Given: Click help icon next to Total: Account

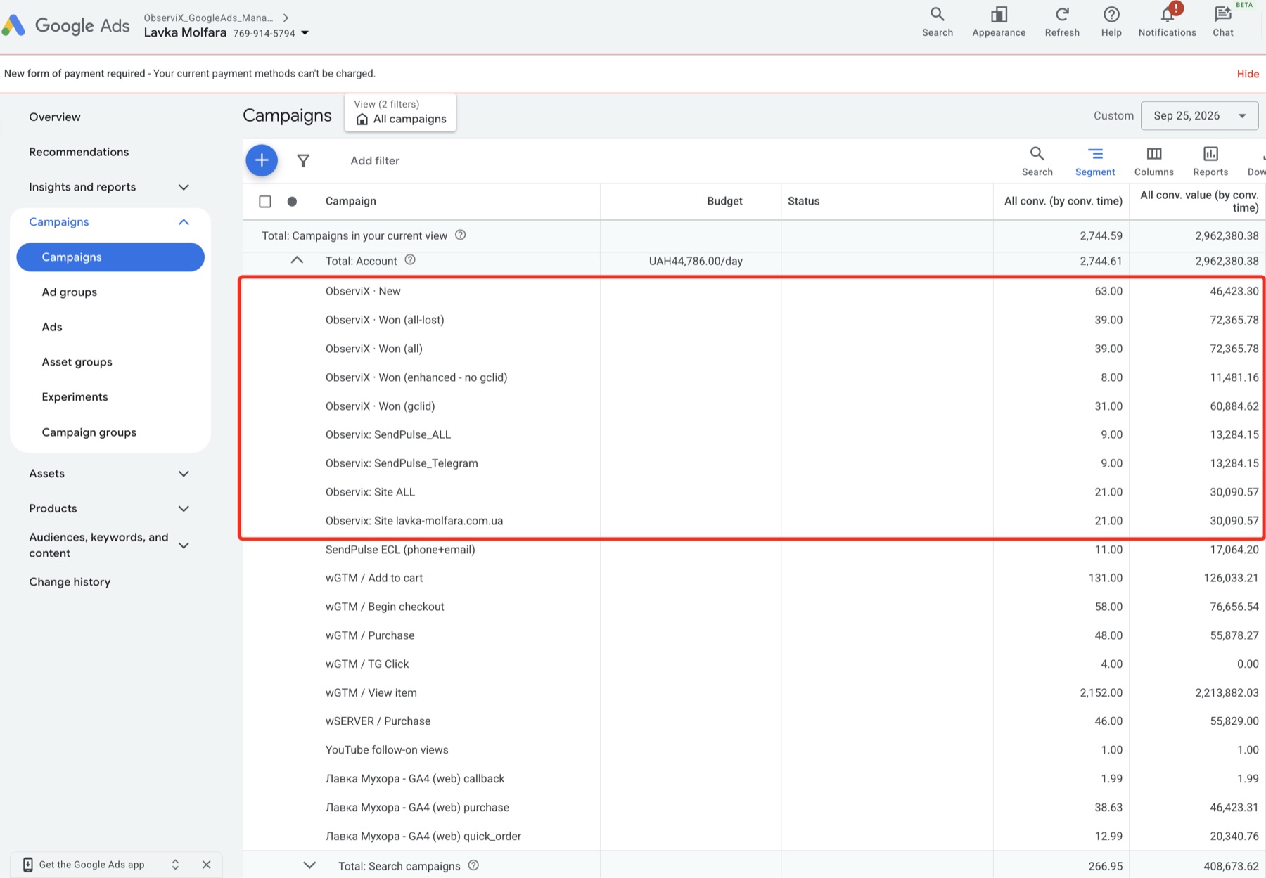Looking at the screenshot, I should (410, 260).
